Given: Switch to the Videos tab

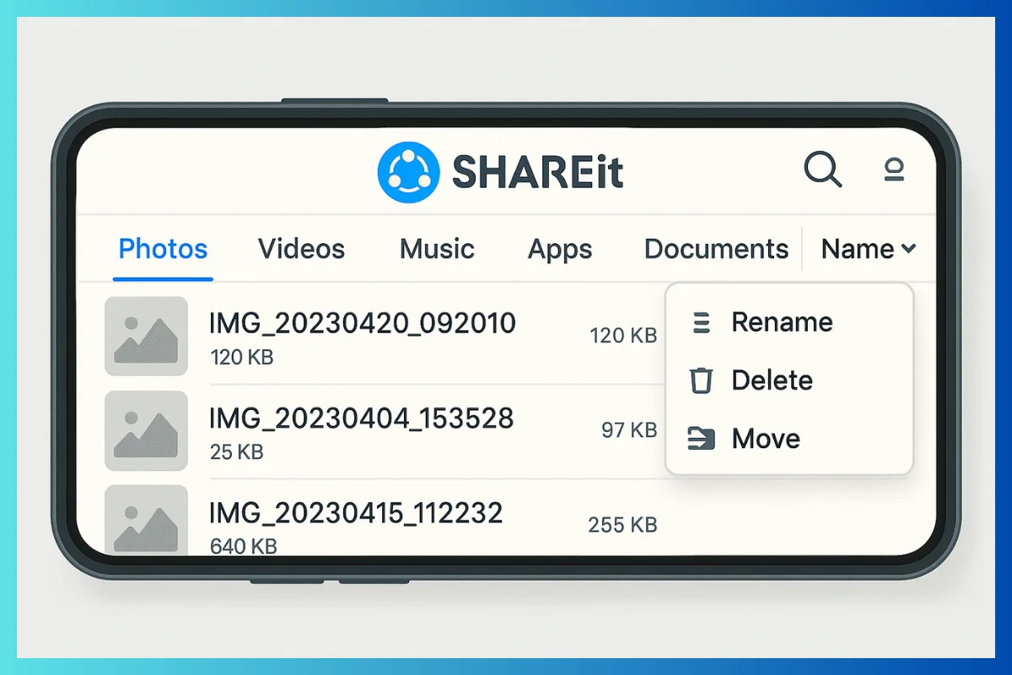Looking at the screenshot, I should point(301,249).
